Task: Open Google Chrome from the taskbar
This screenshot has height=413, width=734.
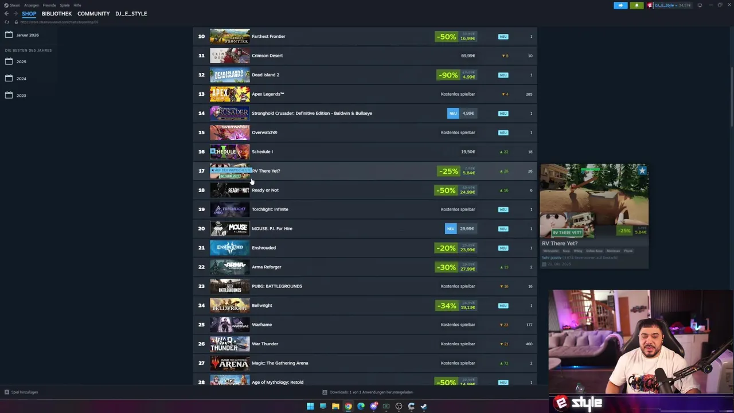Action: [348, 406]
